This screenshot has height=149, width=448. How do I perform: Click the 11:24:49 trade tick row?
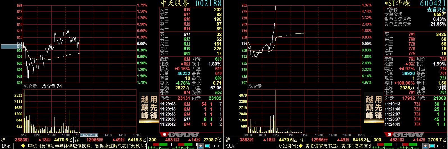415,124
